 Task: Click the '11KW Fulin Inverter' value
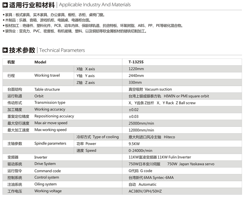click(174, 157)
